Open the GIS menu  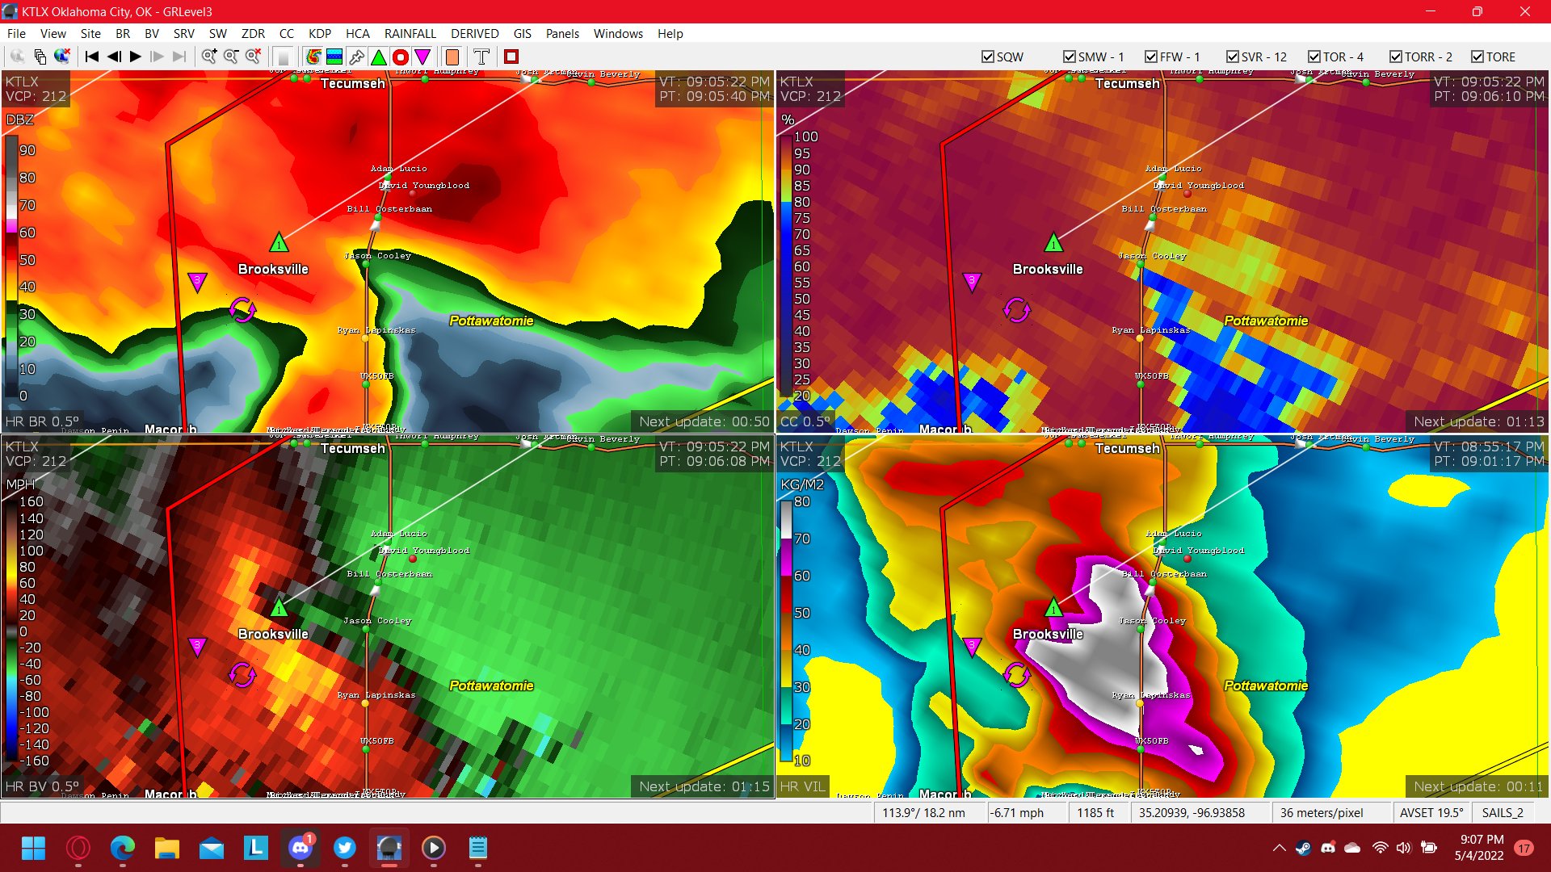click(x=521, y=34)
